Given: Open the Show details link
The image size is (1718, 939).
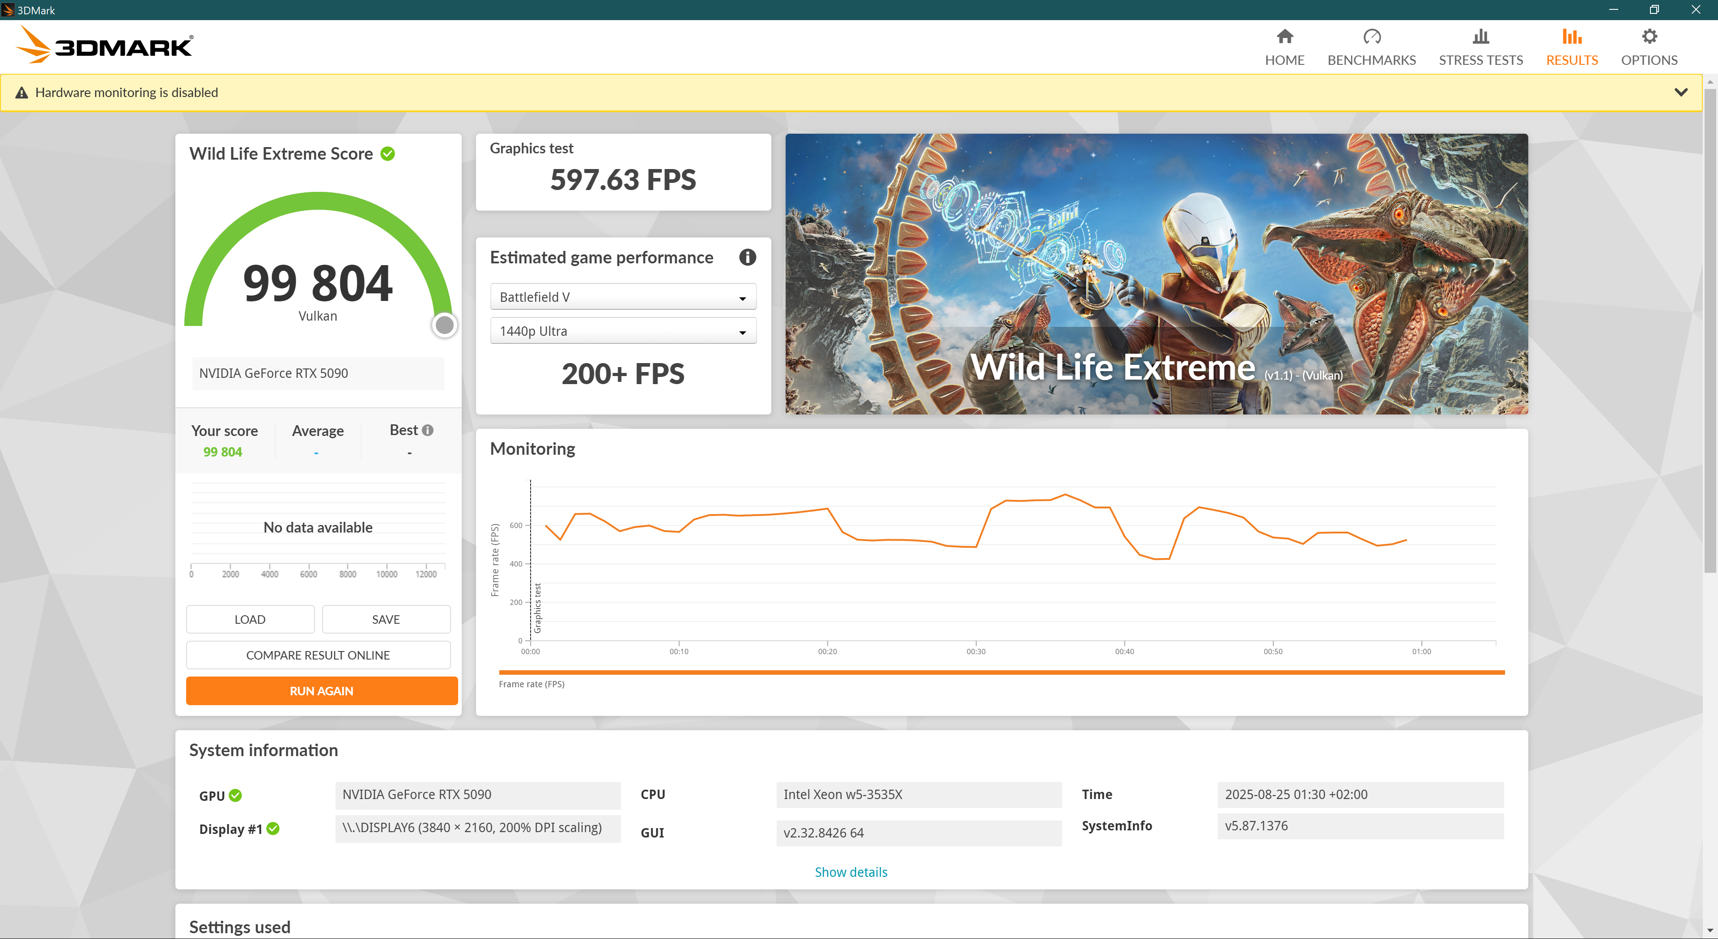Looking at the screenshot, I should click(851, 872).
